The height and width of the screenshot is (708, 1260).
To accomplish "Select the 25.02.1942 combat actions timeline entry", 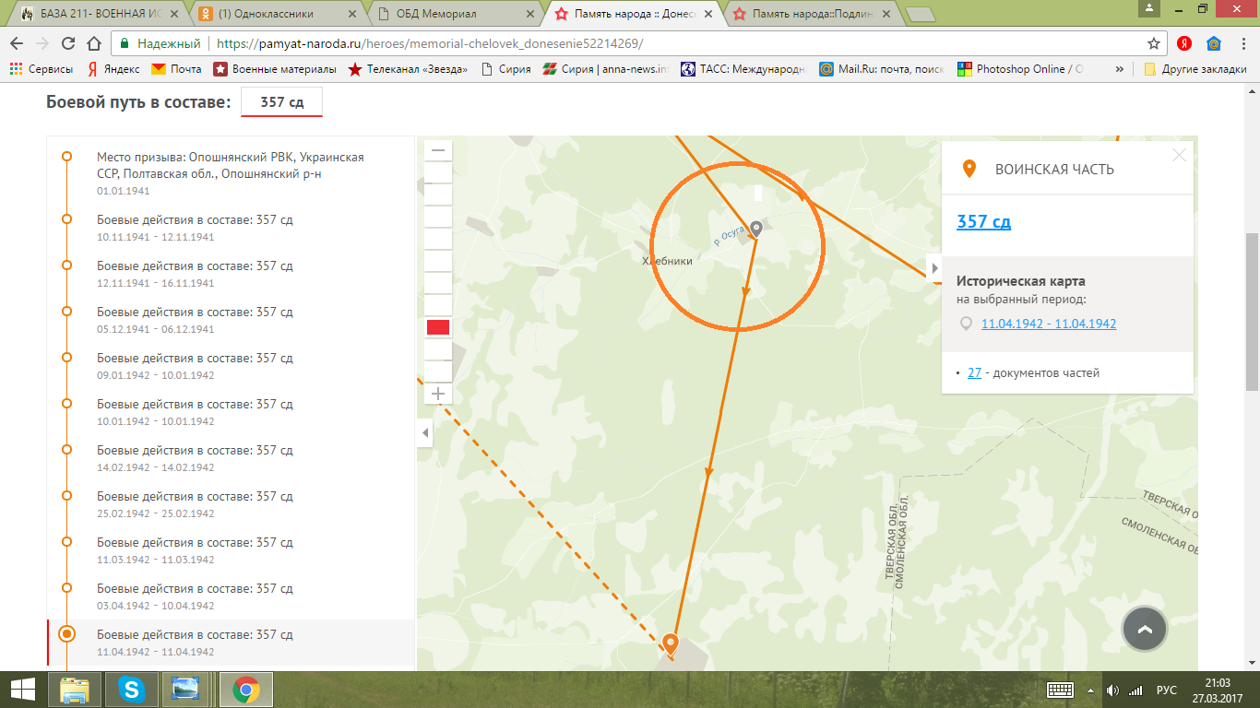I will [194, 504].
